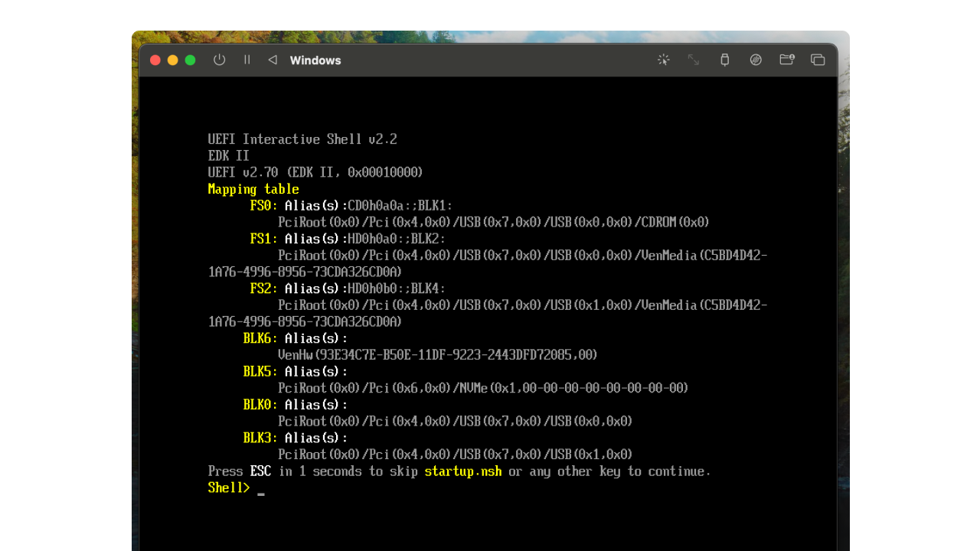
Task: Click the Shell> command prompt
Action: click(x=227, y=487)
